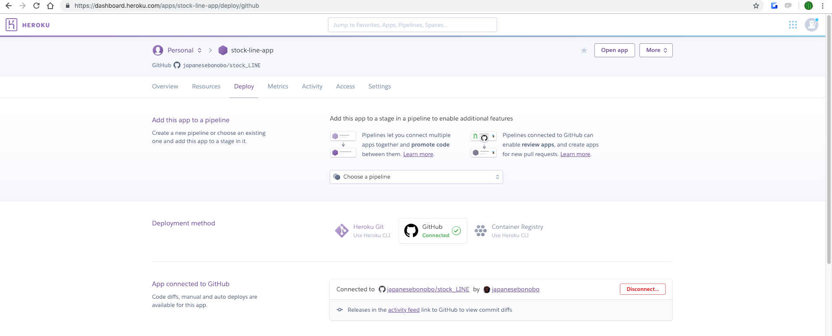Click the HEROKU wordmark text
Viewport: 832px width, 336px height.
[x=36, y=25]
